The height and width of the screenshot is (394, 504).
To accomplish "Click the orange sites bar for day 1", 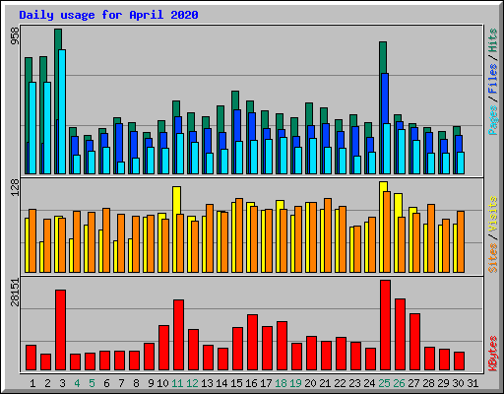I will coord(32,240).
